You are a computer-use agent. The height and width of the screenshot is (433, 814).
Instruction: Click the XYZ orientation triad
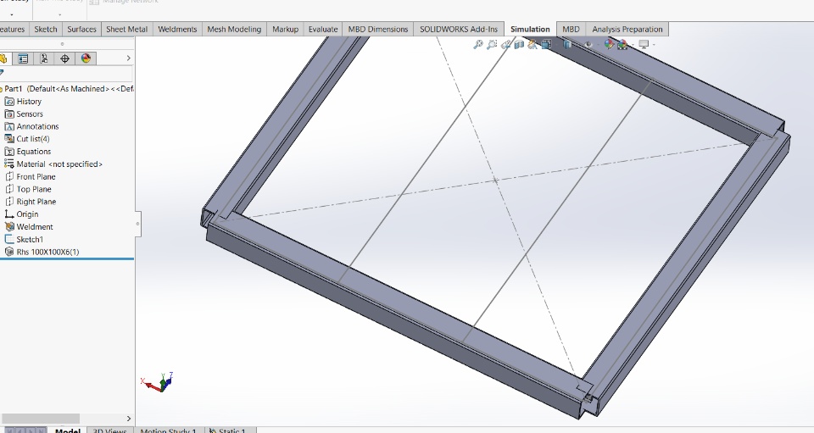[158, 381]
